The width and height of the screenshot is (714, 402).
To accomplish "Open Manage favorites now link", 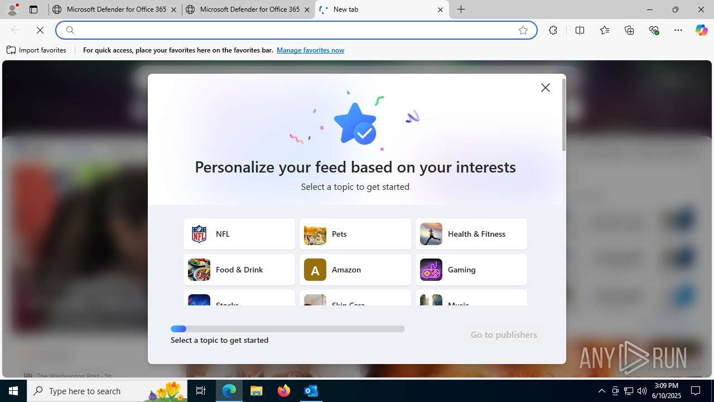I will tap(310, 50).
